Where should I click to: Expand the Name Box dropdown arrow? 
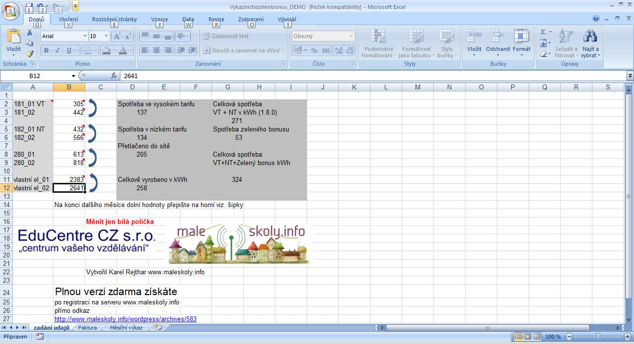73,76
